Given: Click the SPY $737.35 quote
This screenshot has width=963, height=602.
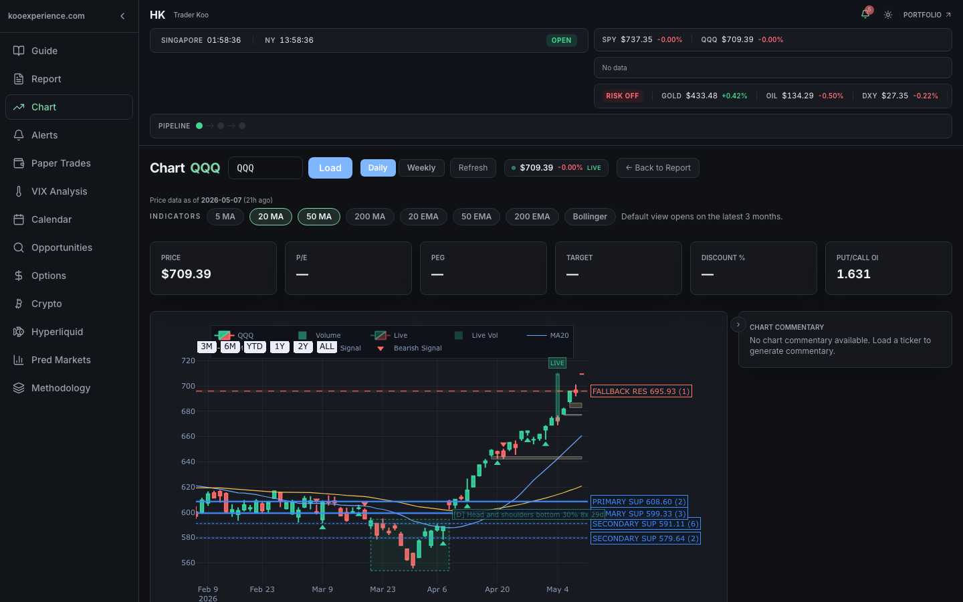Looking at the screenshot, I should (642, 39).
